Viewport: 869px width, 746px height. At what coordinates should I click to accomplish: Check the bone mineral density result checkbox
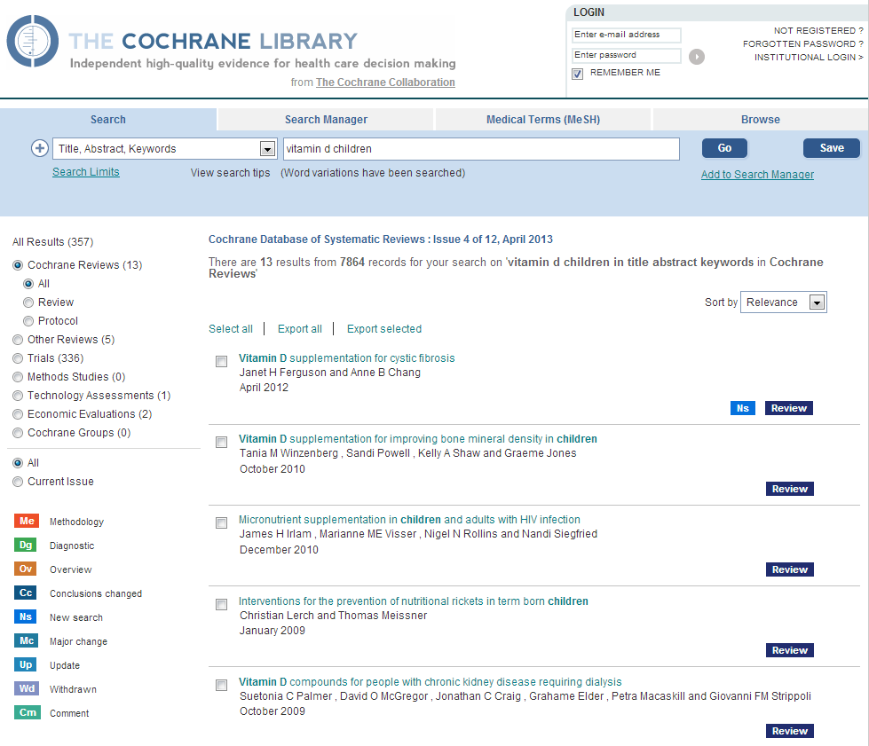click(222, 442)
